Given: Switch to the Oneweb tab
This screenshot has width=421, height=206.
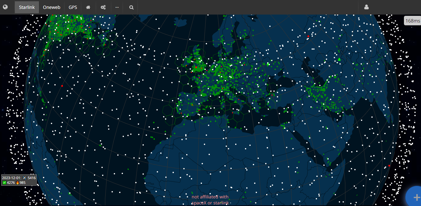Looking at the screenshot, I should [52, 7].
